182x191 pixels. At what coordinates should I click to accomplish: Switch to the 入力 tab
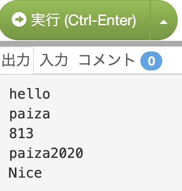click(x=54, y=60)
